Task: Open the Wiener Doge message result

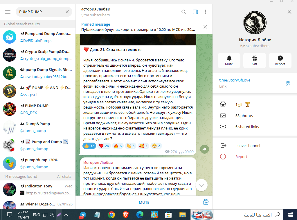Action: (38, 204)
